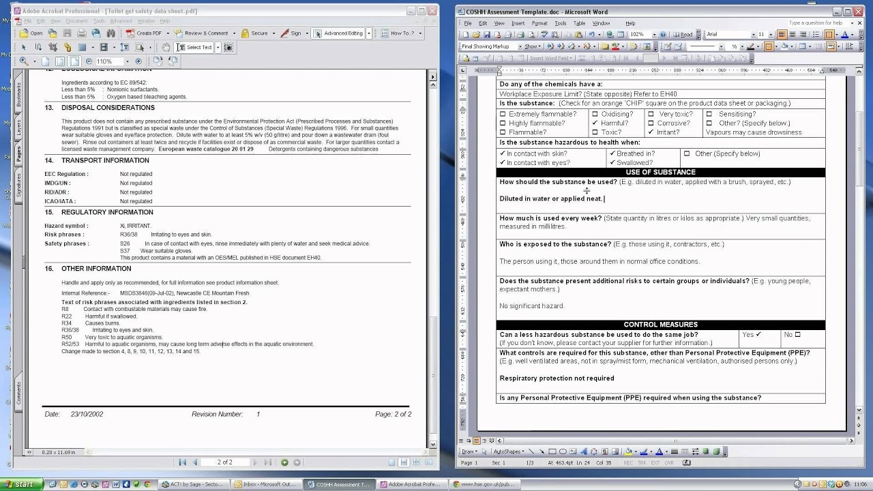
Task: Open the font size 11 dropdown
Action: [x=771, y=34]
